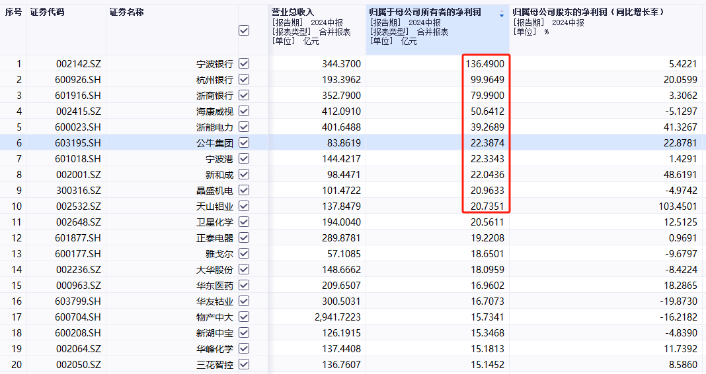Viewport: 706px width, 374px height.
Task: Select stock code 300316.SZ
Action: pos(79,191)
